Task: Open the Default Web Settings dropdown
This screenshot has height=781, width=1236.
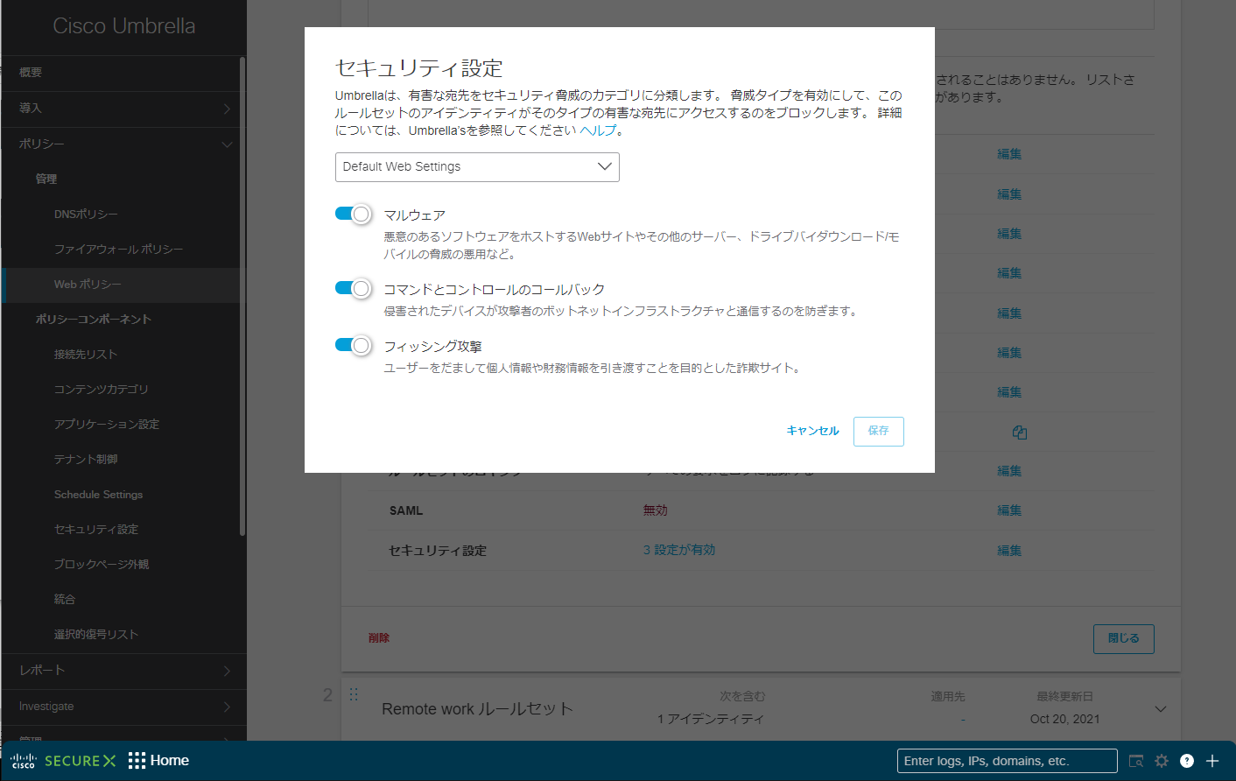Action: coord(477,167)
